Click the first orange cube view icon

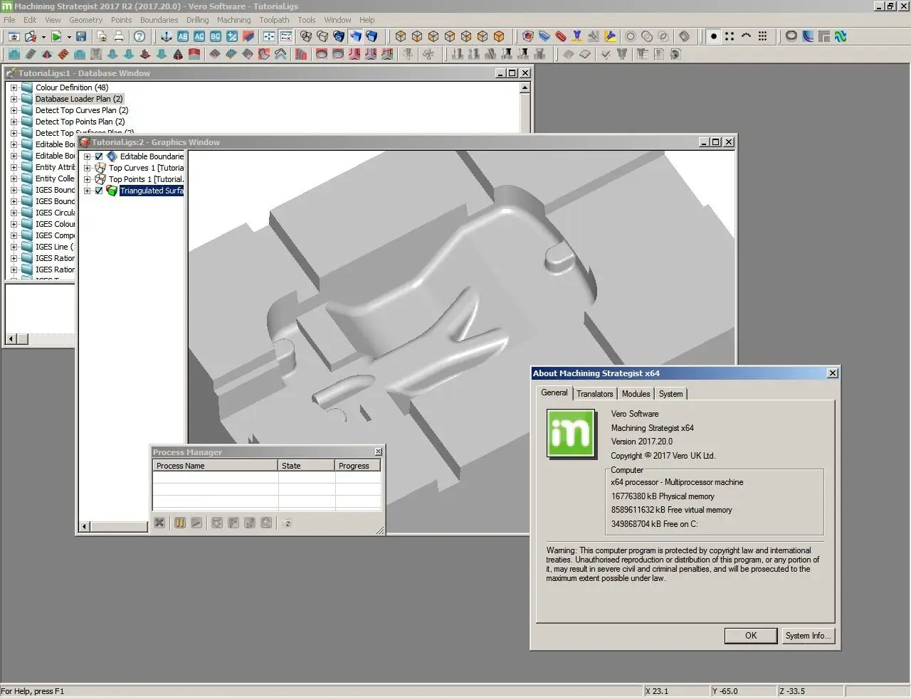tap(401, 36)
